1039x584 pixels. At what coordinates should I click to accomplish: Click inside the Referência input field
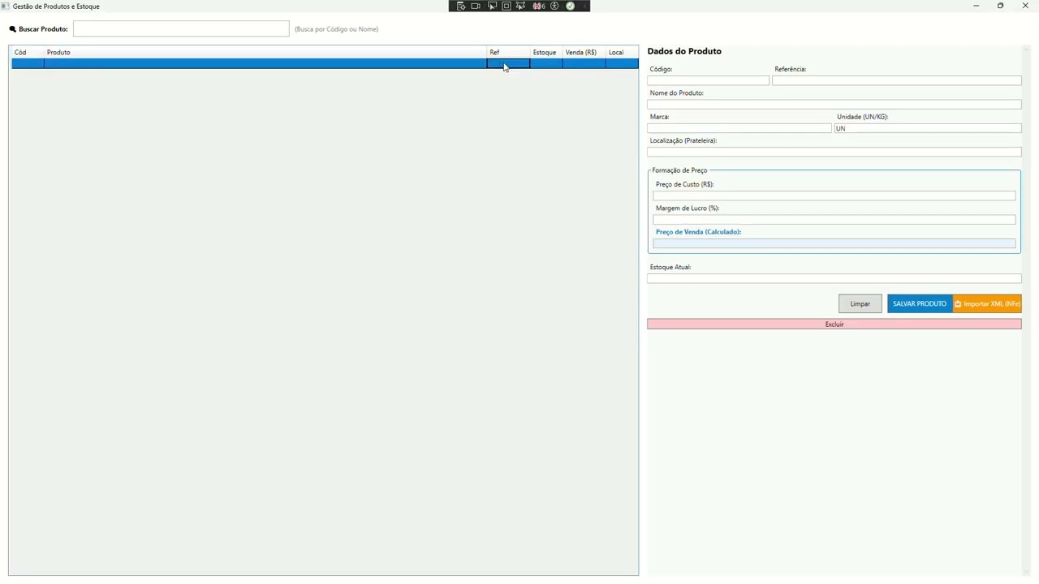pos(897,80)
